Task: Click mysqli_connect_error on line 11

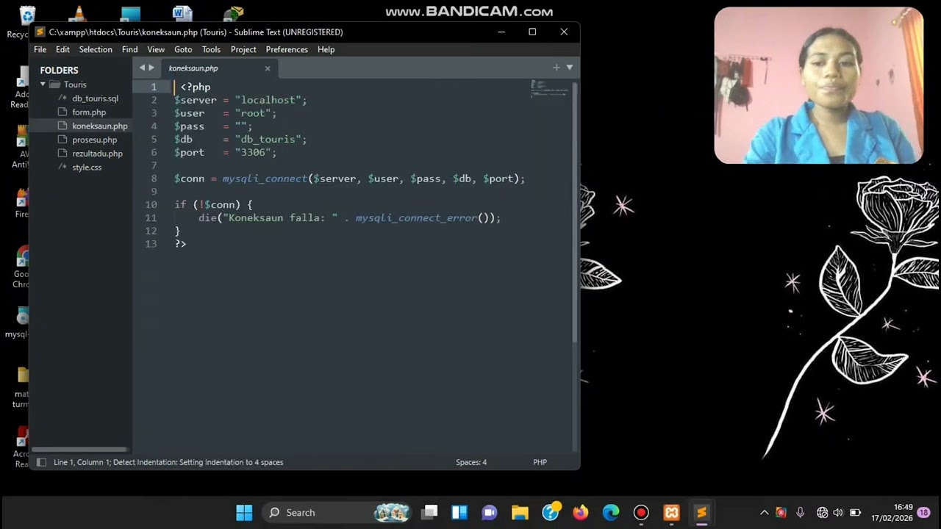Action: 416,218
